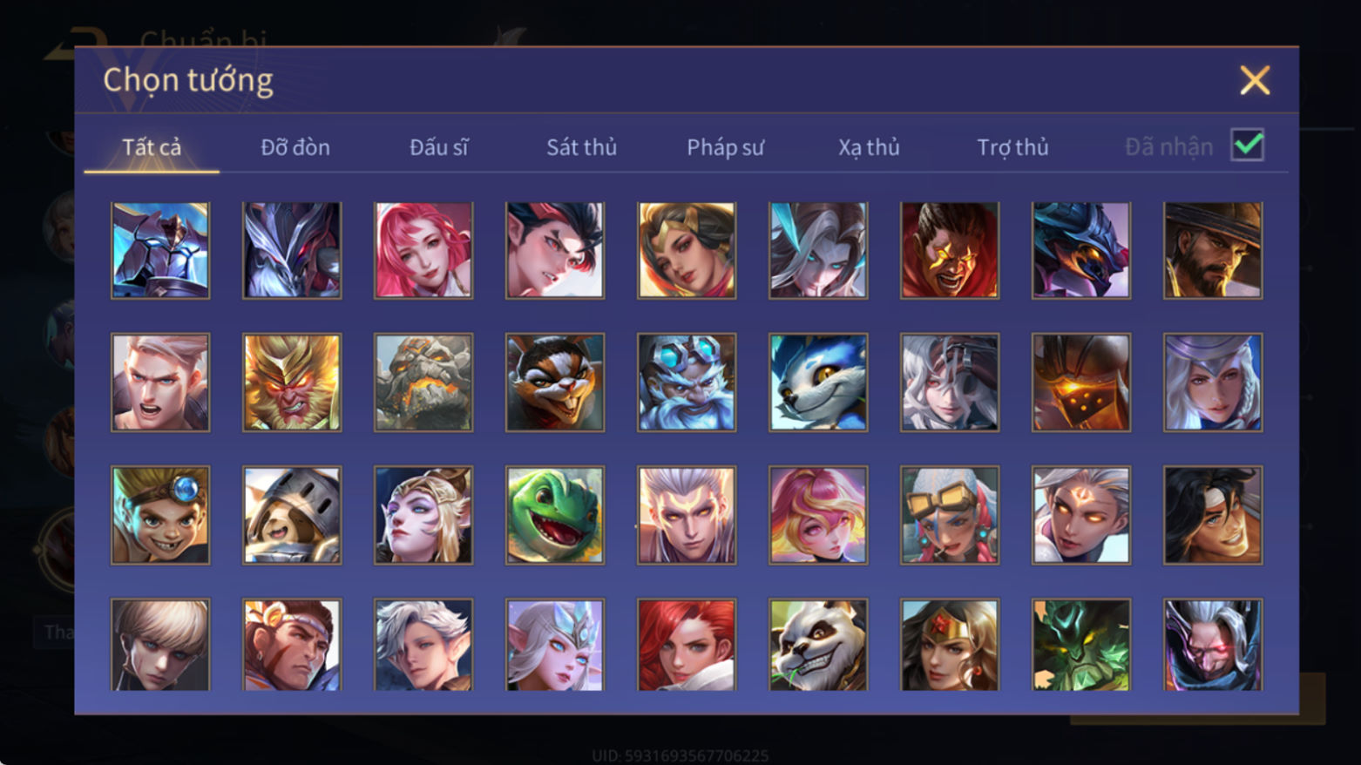1361x765 pixels.
Task: Select the green tree monster hero
Action: (1081, 645)
